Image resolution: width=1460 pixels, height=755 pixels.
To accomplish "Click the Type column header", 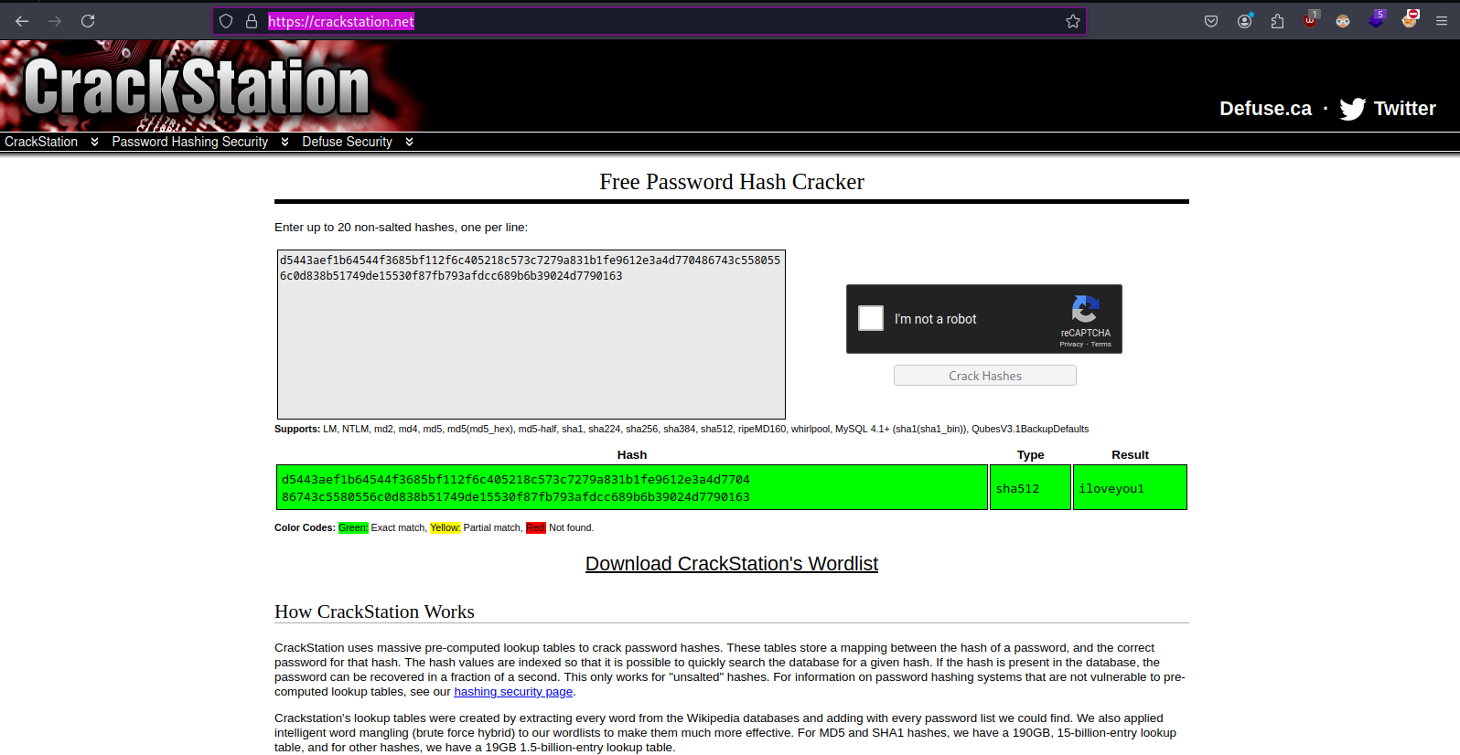I will click(1031, 454).
